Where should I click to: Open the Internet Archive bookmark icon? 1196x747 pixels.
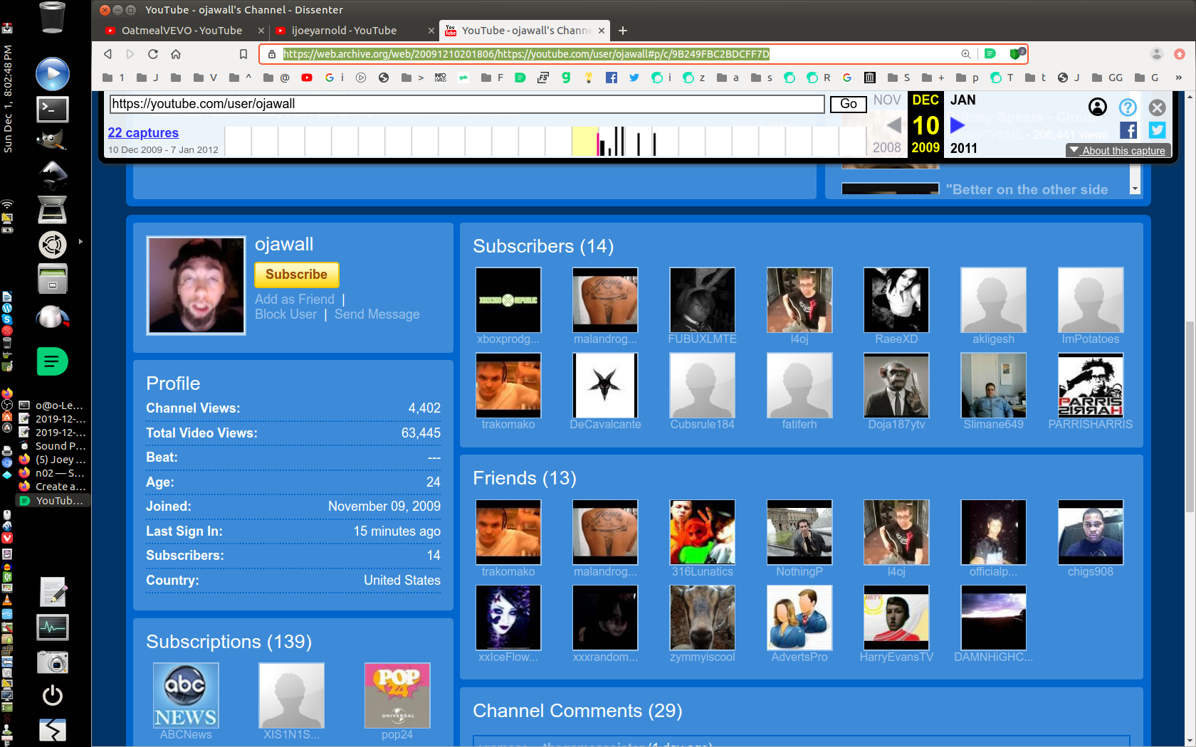pos(870,78)
